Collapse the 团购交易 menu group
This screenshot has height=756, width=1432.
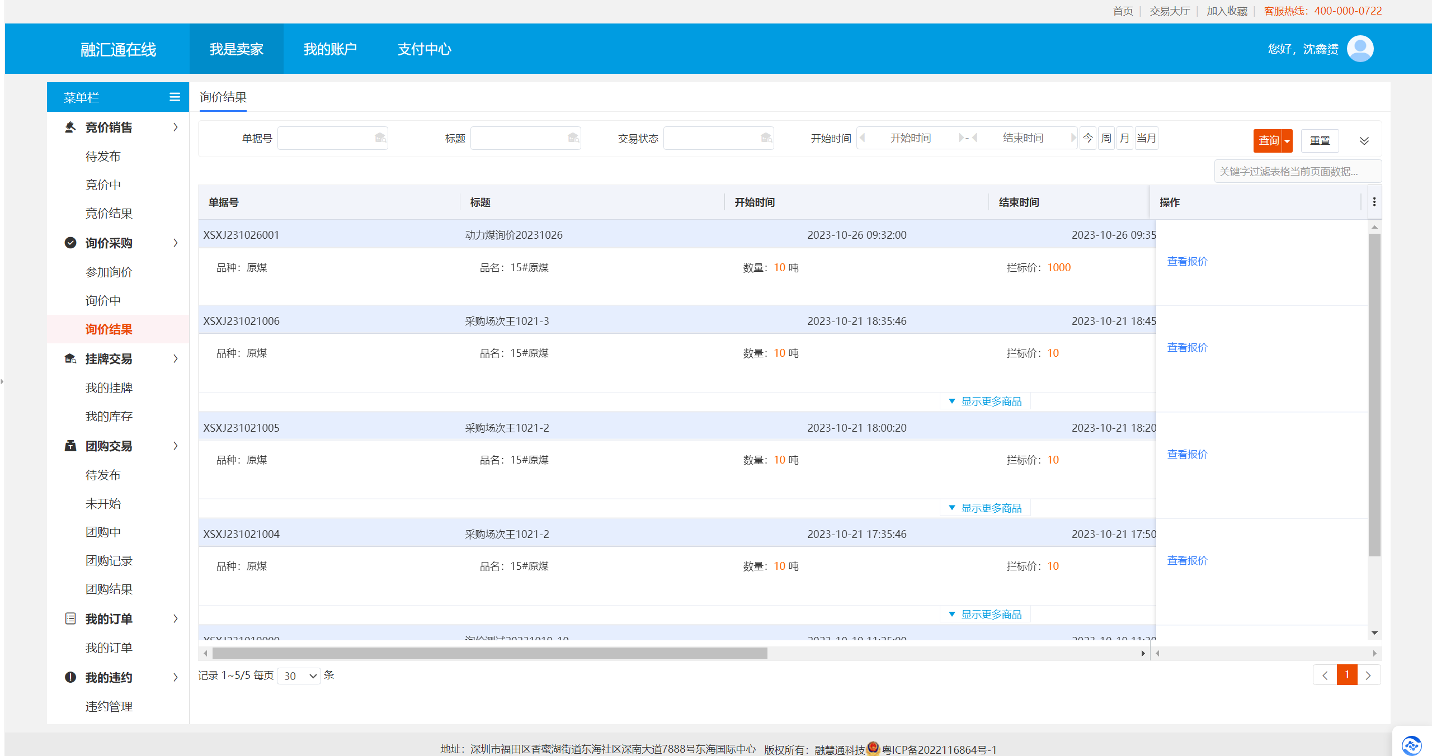coord(176,446)
